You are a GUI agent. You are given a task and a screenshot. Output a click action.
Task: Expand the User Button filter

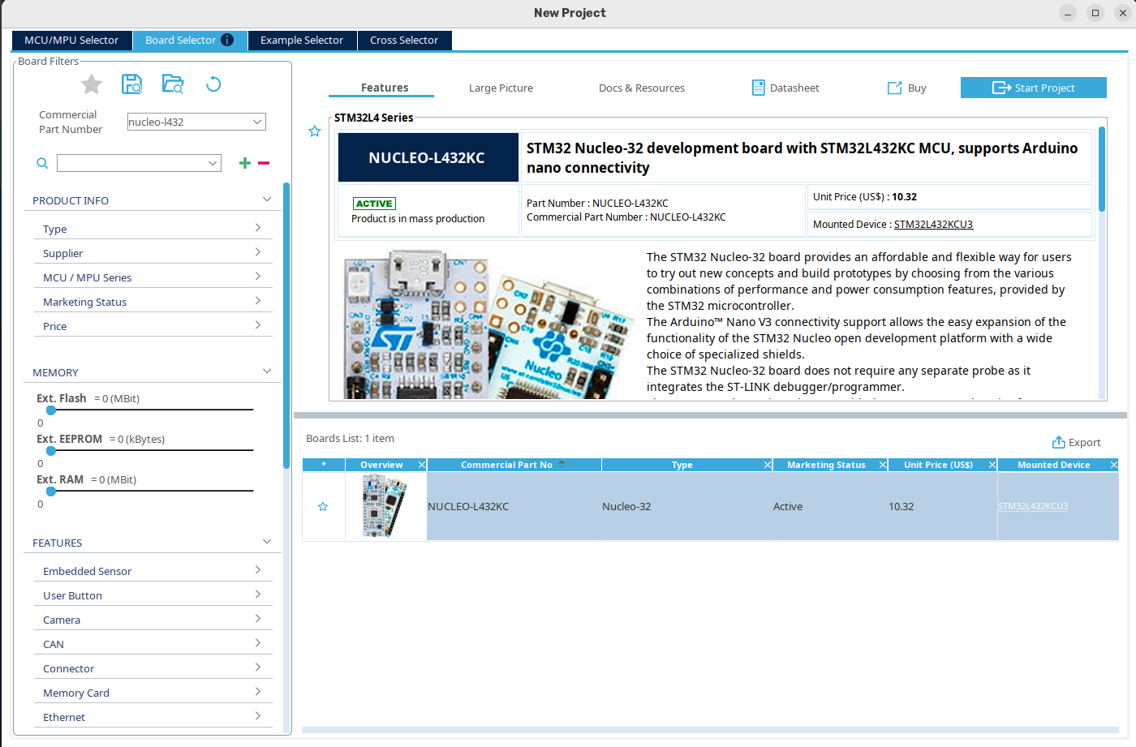[258, 595]
